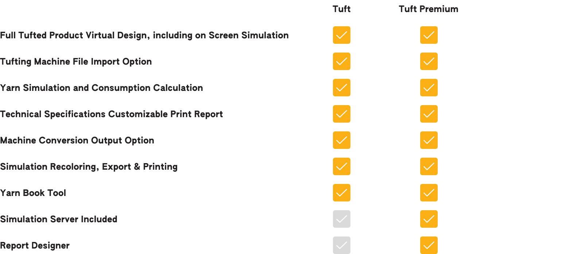Click greyed Tuft checkbox for Simulation Server Included
Image resolution: width=569 pixels, height=254 pixels.
pyautogui.click(x=341, y=219)
